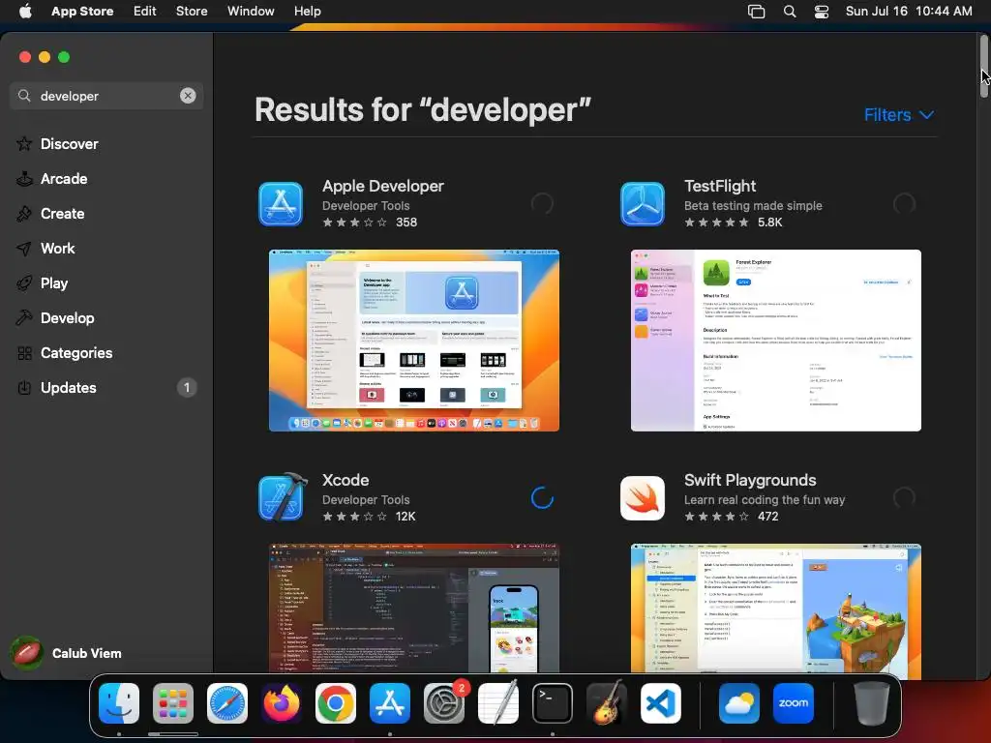The image size is (991, 743).
Task: Click the vertical scrollbar thumb
Action: pos(984,67)
